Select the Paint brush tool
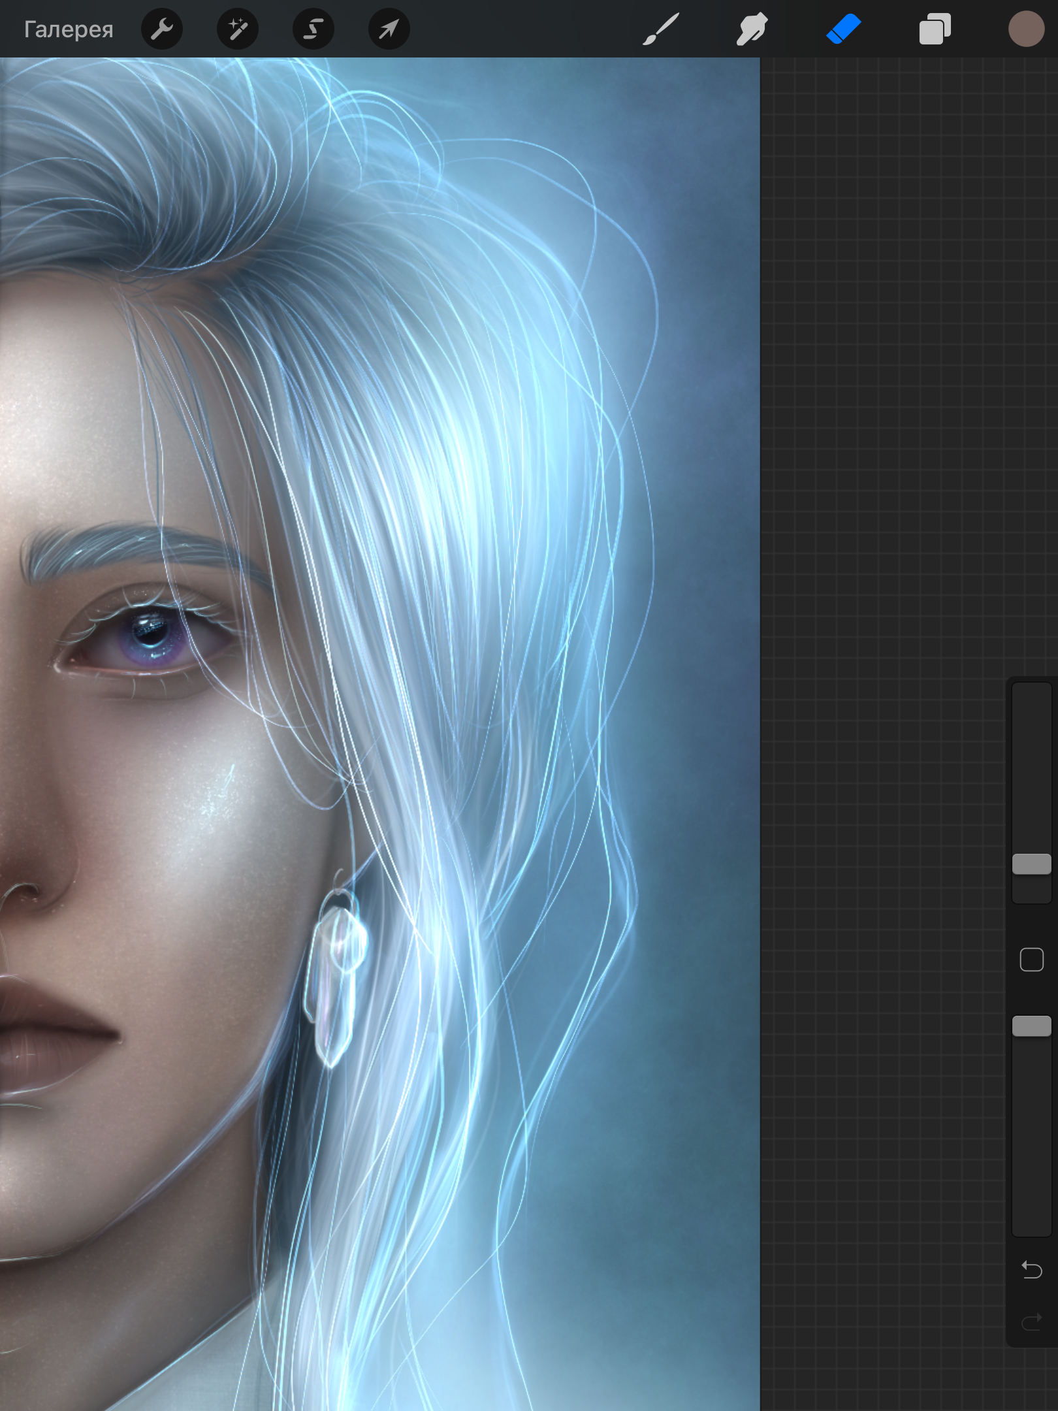This screenshot has width=1058, height=1411. pyautogui.click(x=661, y=29)
